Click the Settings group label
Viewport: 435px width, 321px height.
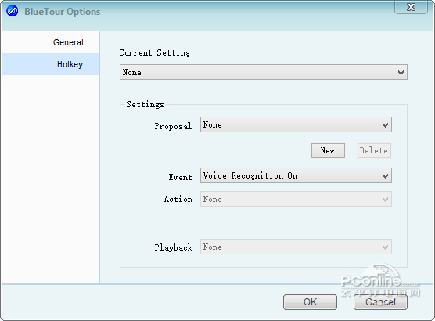click(x=145, y=104)
